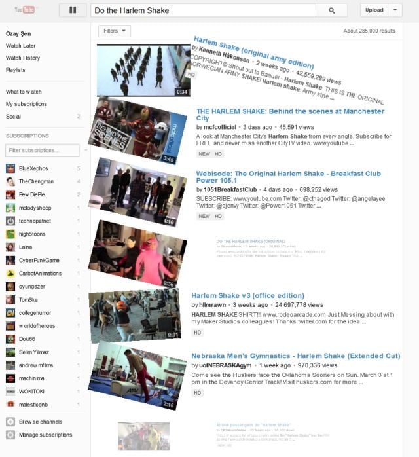Click the andrewmfilms channel icon

[x=10, y=365]
